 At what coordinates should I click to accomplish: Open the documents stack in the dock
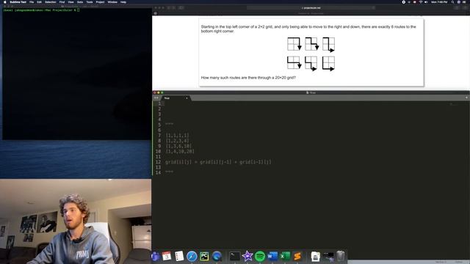[315, 257]
